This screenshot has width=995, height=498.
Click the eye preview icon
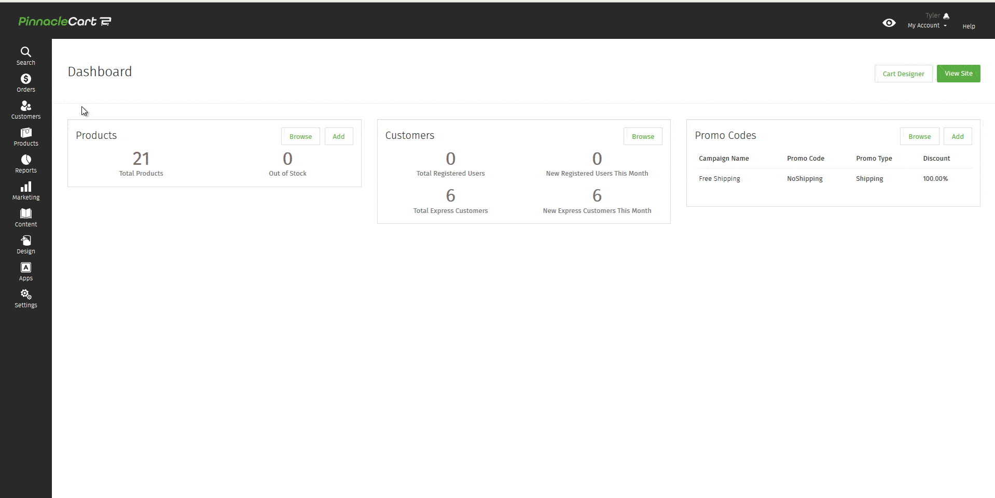(889, 23)
